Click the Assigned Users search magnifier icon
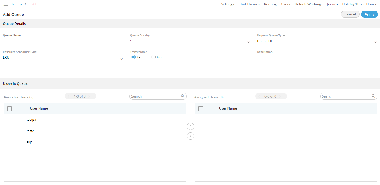 click(374, 96)
